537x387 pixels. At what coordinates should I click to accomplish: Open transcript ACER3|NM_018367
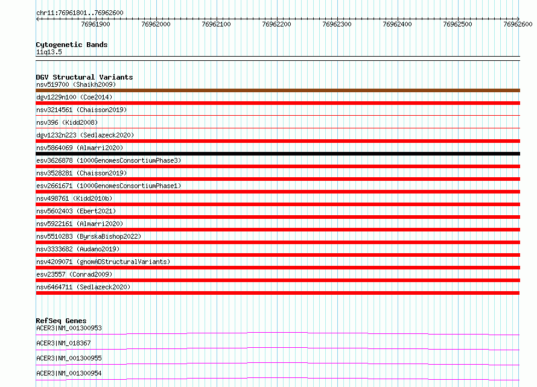tap(63, 343)
